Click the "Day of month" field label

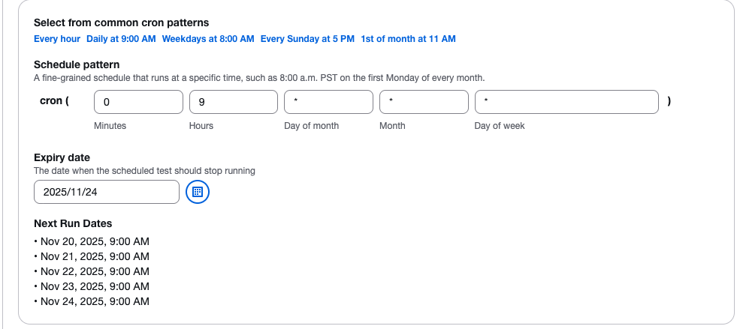311,126
